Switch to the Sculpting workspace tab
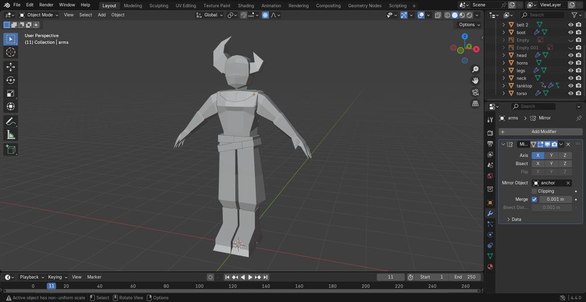Viewport: 586px width, 302px height. click(159, 6)
